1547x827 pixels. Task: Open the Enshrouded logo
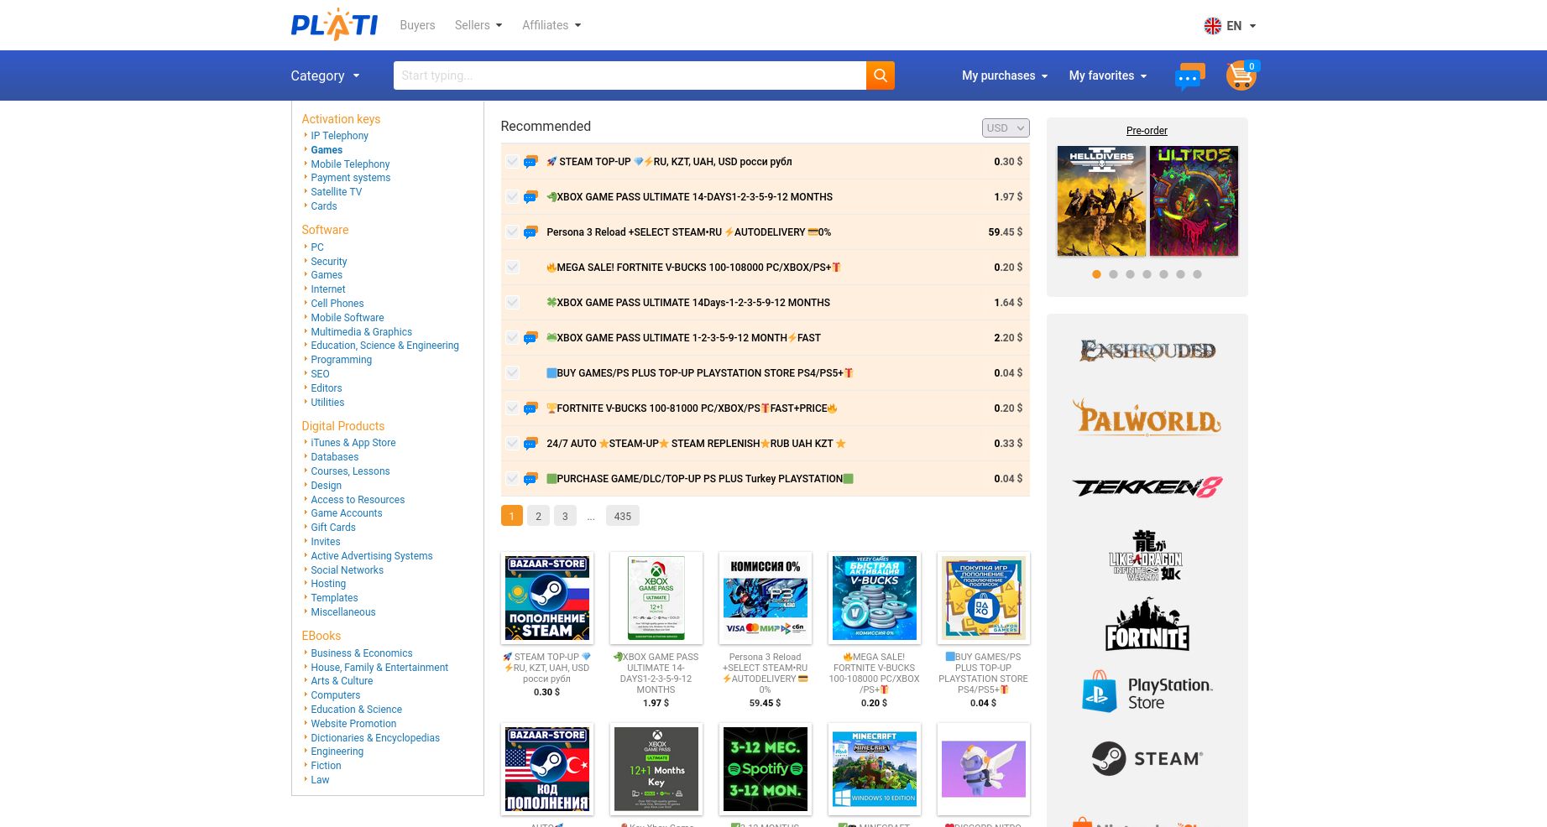1147,350
